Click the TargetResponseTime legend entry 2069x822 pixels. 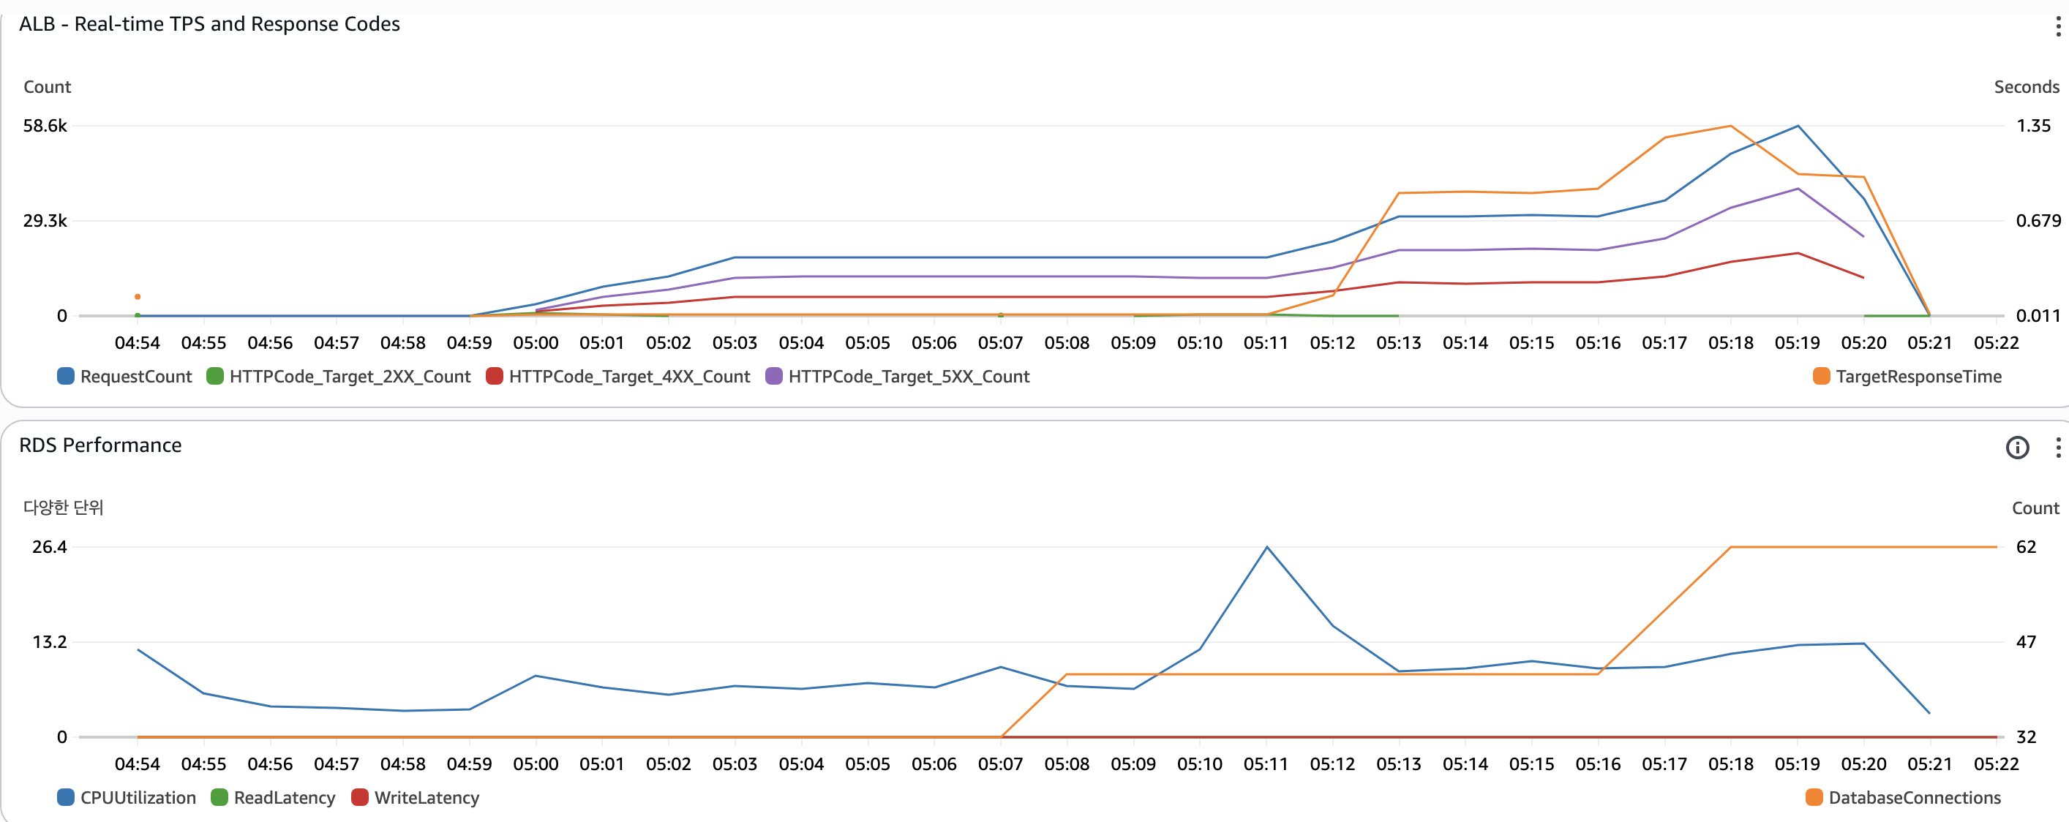[x=1918, y=377]
